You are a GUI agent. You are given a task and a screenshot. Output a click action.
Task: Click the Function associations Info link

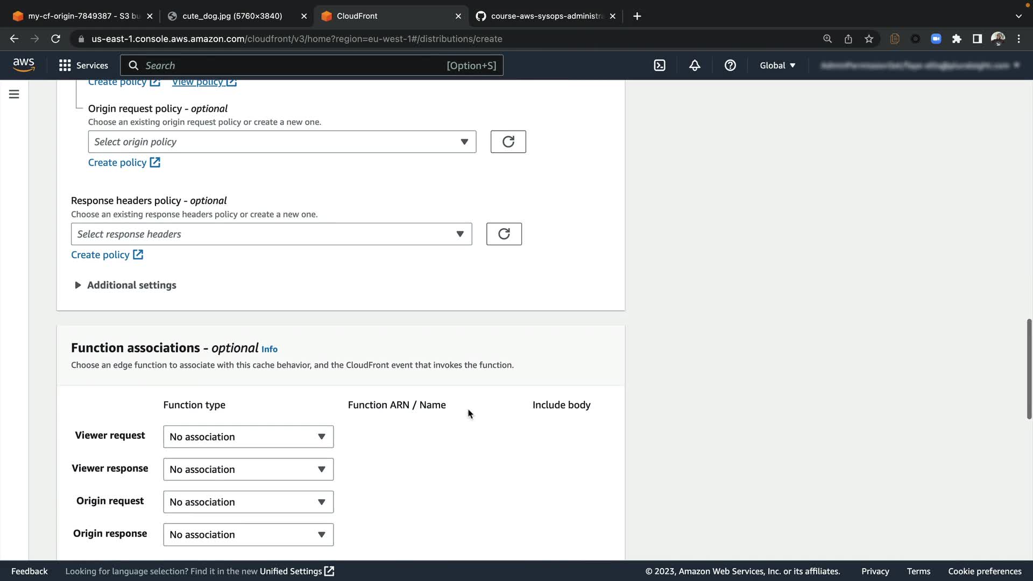point(269,349)
